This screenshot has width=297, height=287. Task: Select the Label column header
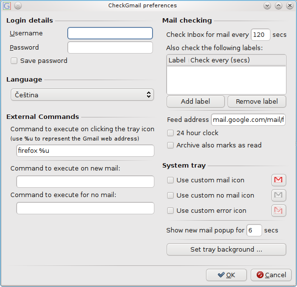pos(178,60)
